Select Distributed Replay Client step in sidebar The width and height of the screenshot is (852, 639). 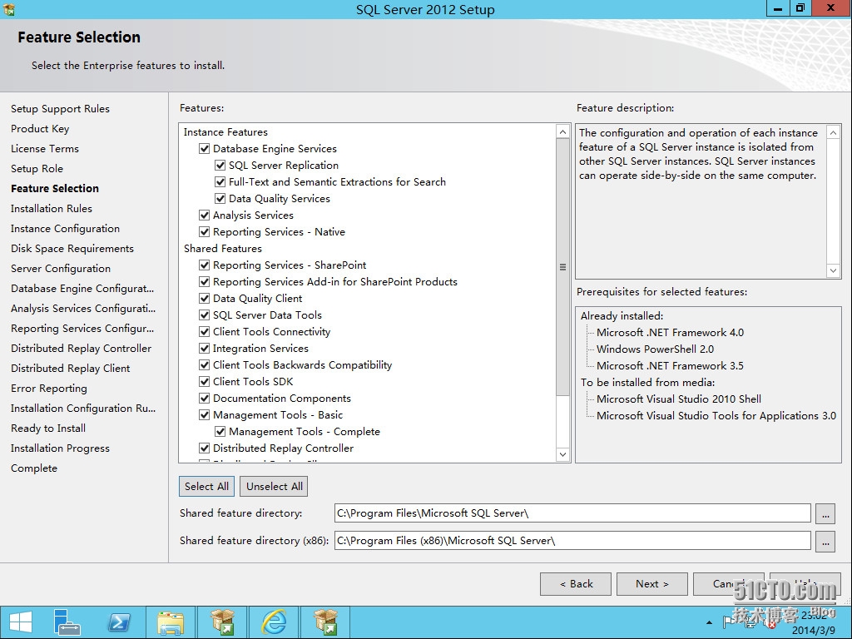point(71,369)
